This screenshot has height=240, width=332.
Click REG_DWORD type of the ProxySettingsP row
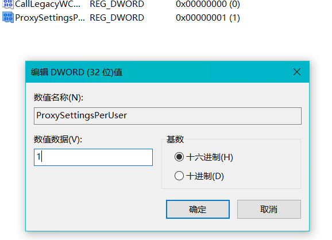[x=117, y=18]
